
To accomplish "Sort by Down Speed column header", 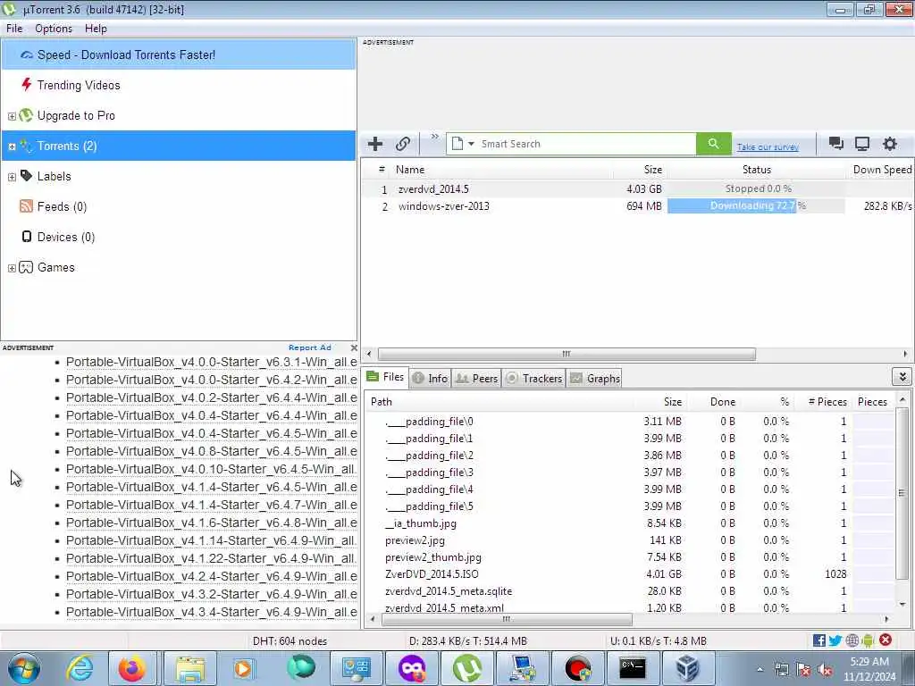I will tap(882, 170).
